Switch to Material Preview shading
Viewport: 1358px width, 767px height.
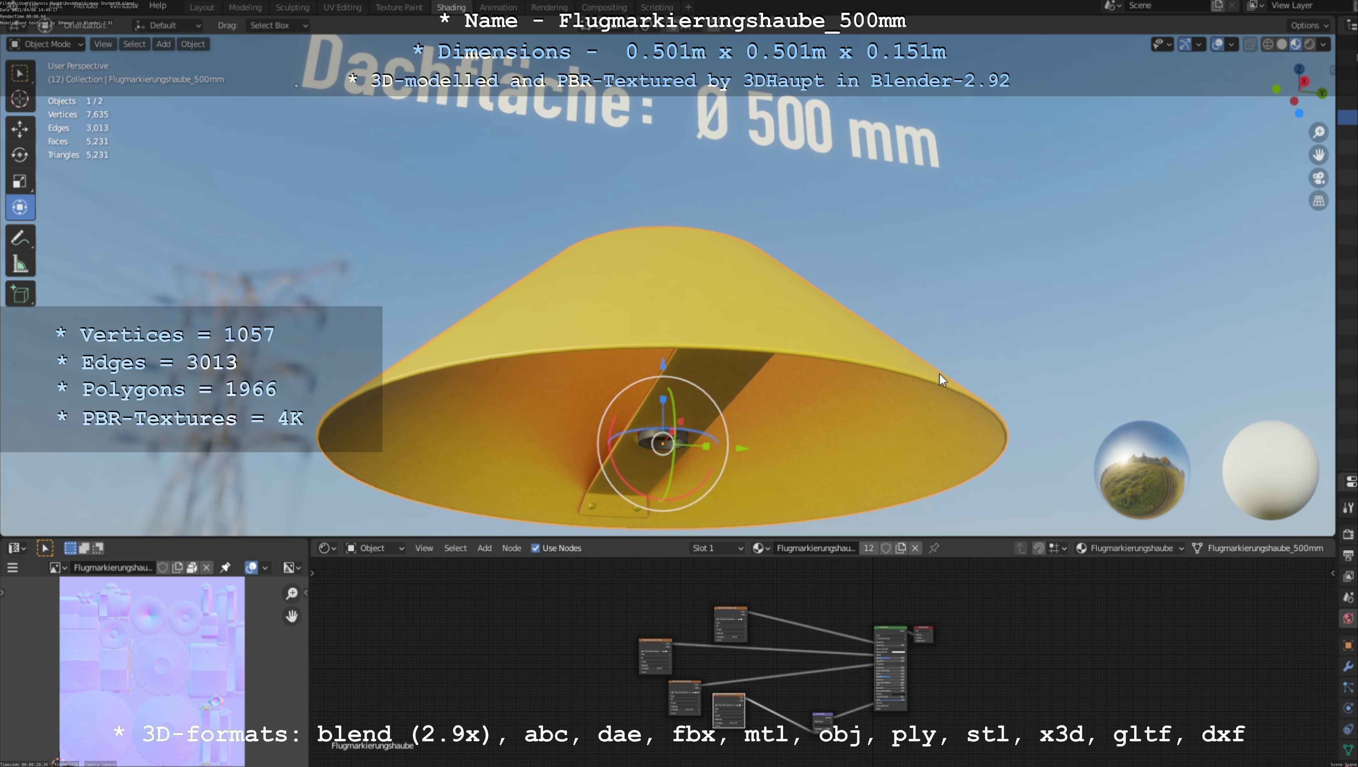1295,44
